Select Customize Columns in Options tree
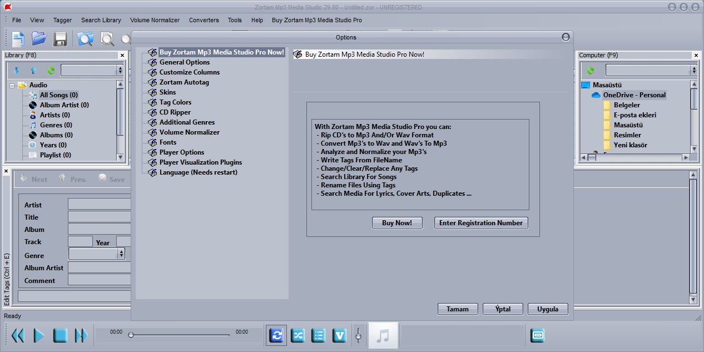Viewport: 704px width, 352px height. [190, 72]
